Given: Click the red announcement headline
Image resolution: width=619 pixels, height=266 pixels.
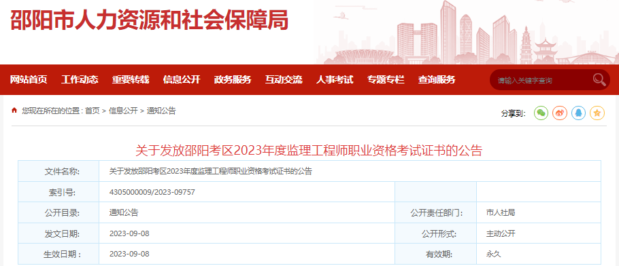Looking at the screenshot, I should (x=309, y=150).
